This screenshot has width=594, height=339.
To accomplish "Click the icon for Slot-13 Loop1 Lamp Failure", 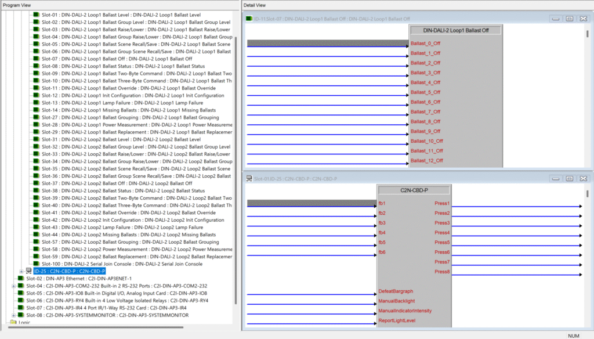I will (36, 103).
